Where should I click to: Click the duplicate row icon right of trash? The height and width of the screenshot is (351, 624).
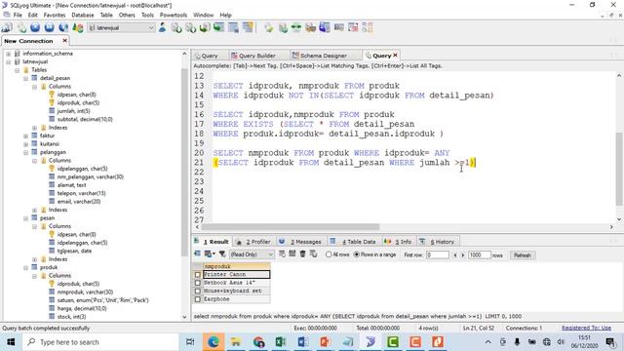pos(313,253)
